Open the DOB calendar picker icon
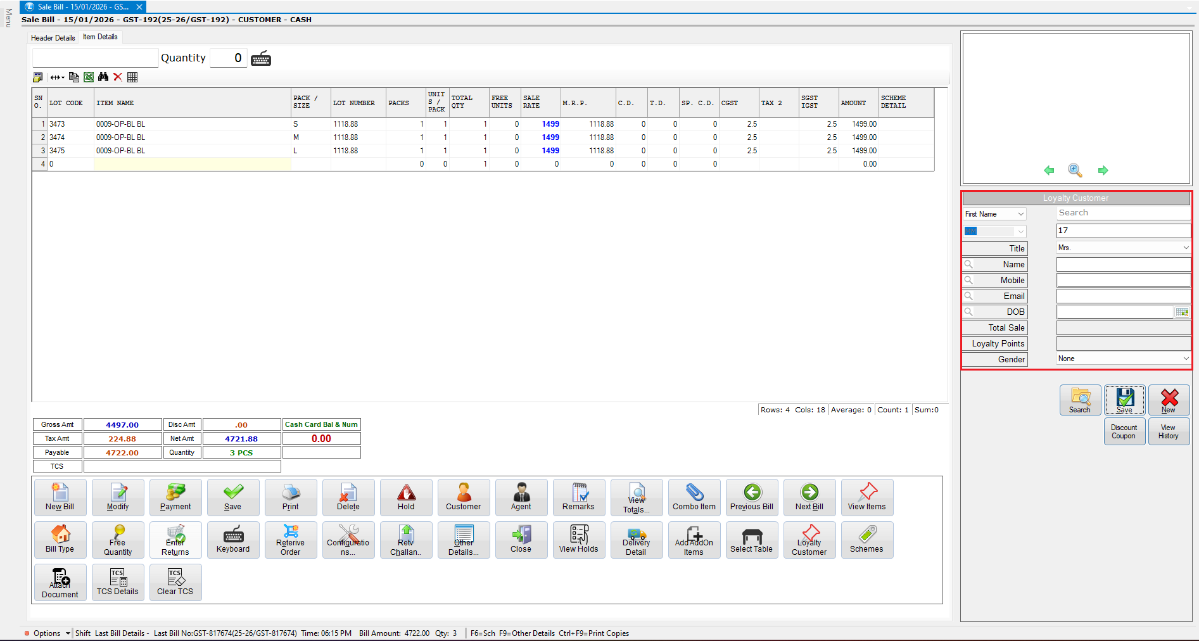Viewport: 1199px width, 641px height. click(1182, 312)
